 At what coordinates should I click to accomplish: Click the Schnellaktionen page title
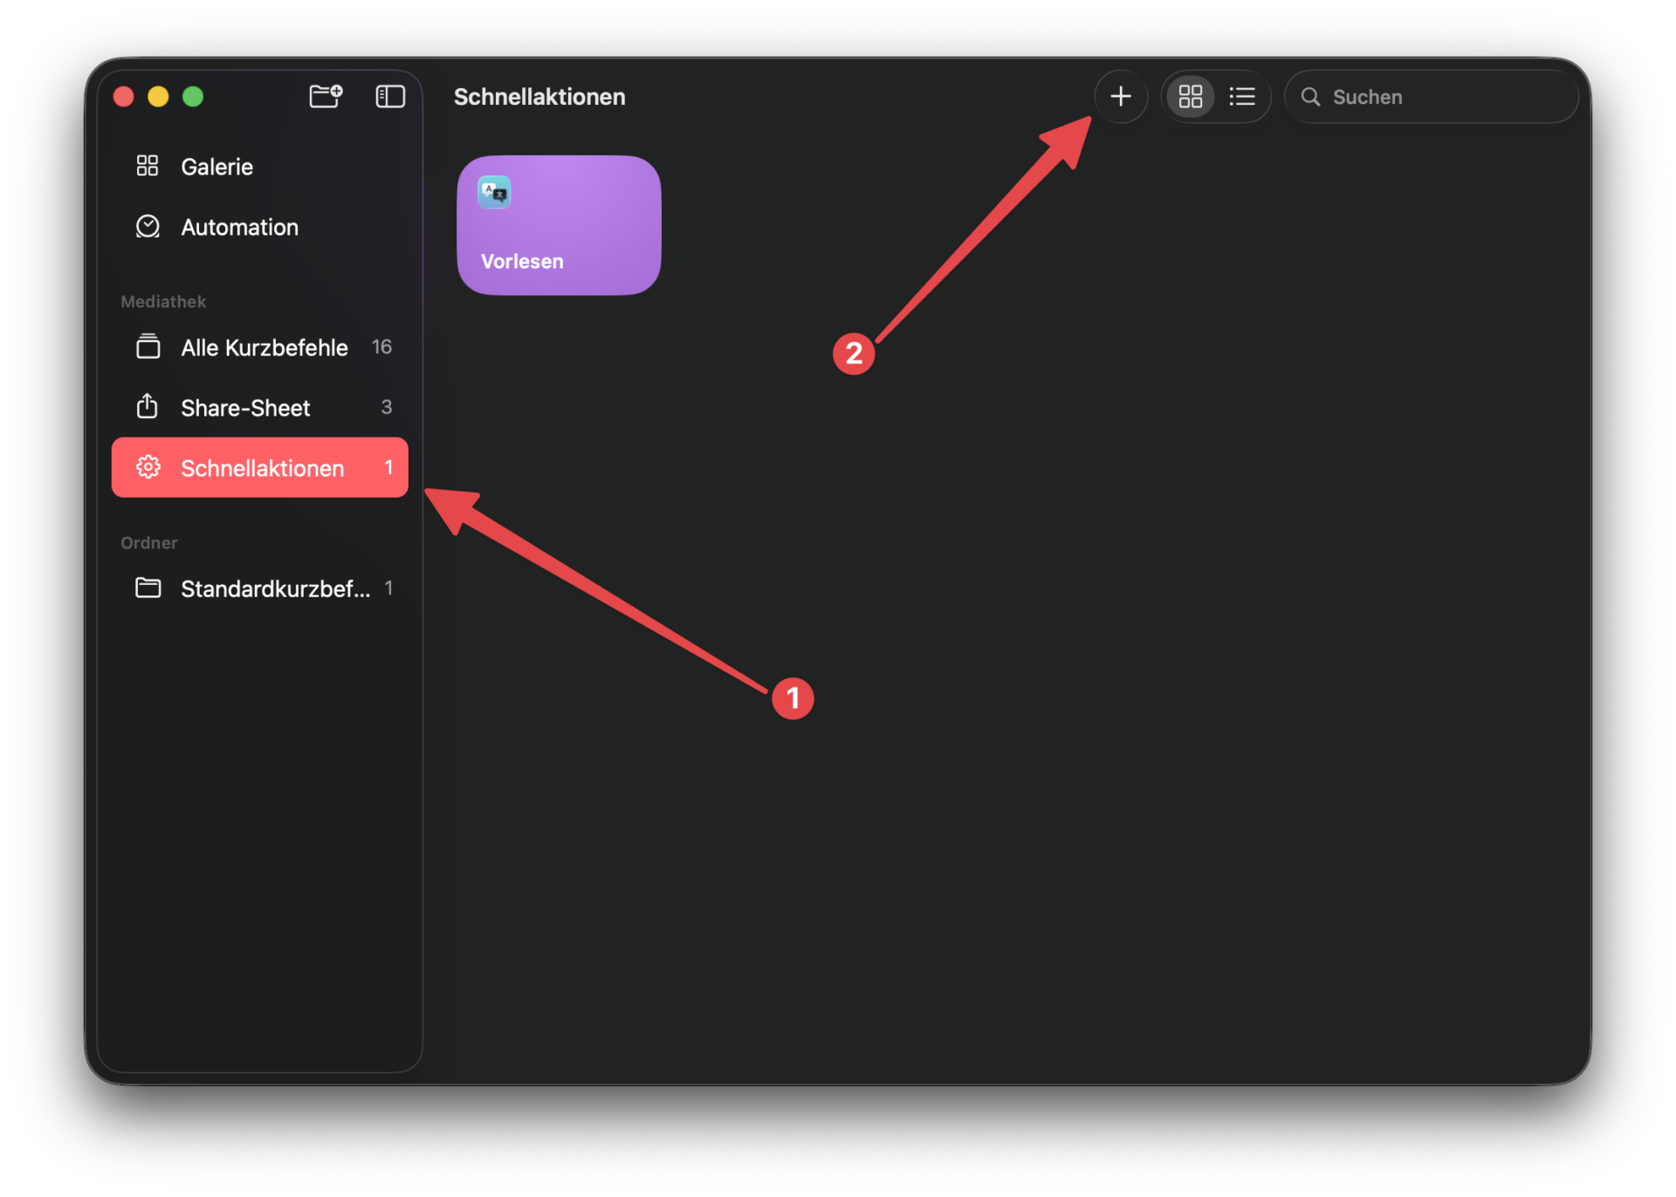pos(539,97)
